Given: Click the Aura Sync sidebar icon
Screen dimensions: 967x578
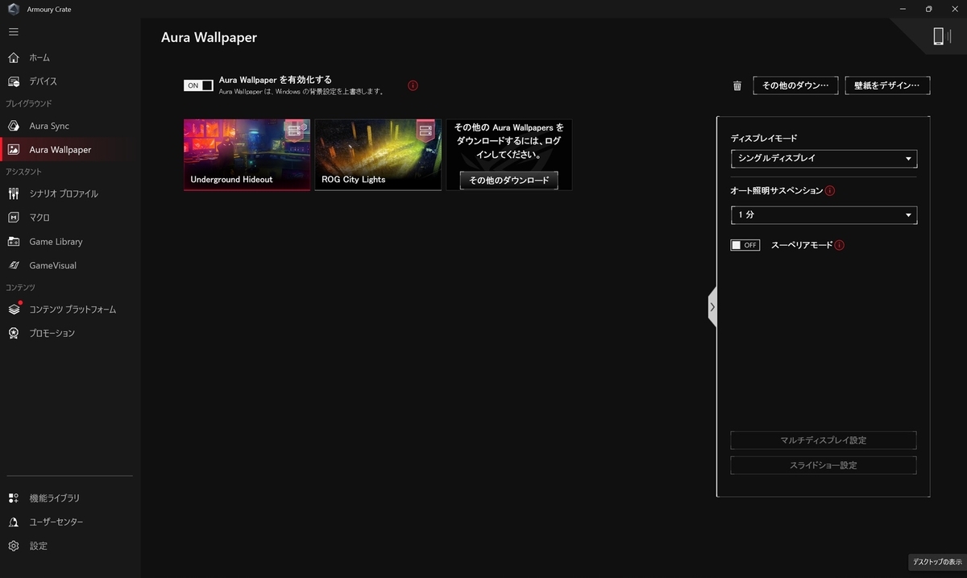Looking at the screenshot, I should pos(13,126).
